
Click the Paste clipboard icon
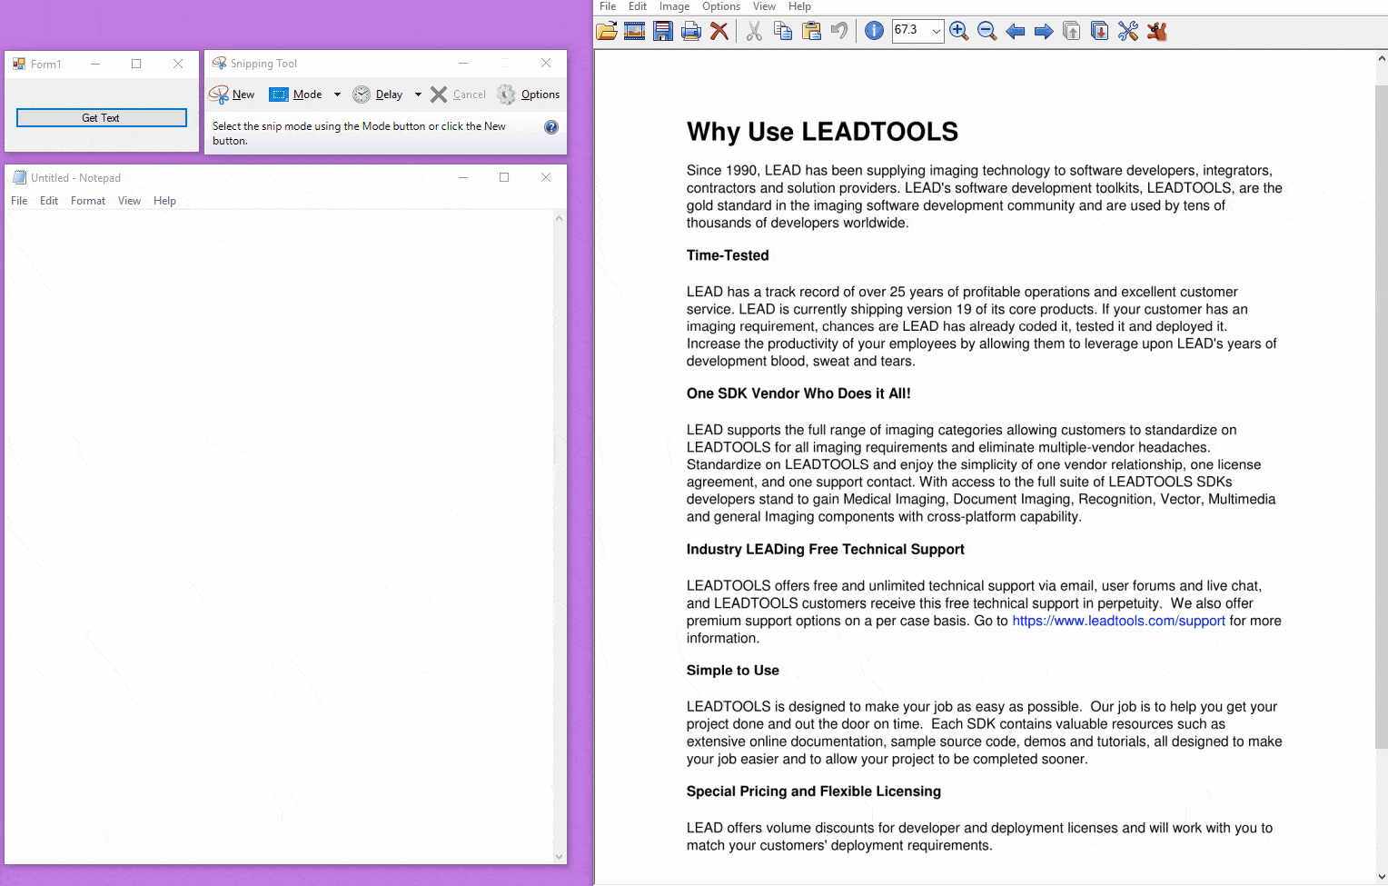pos(811,31)
